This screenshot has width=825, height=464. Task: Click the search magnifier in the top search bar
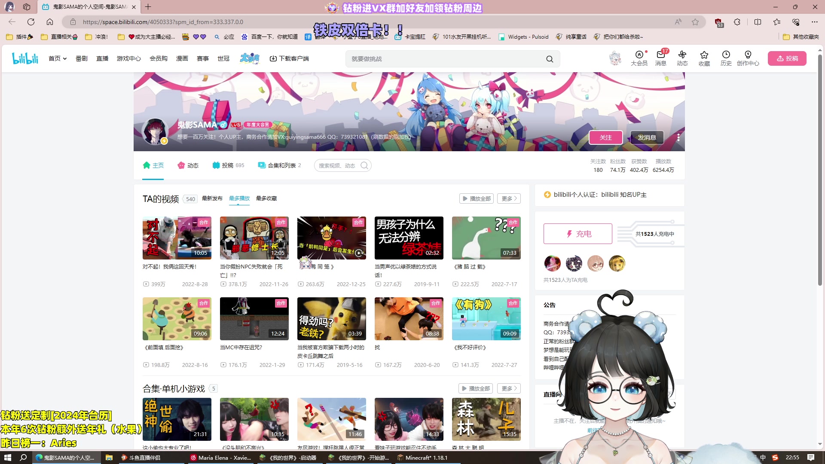click(x=550, y=58)
